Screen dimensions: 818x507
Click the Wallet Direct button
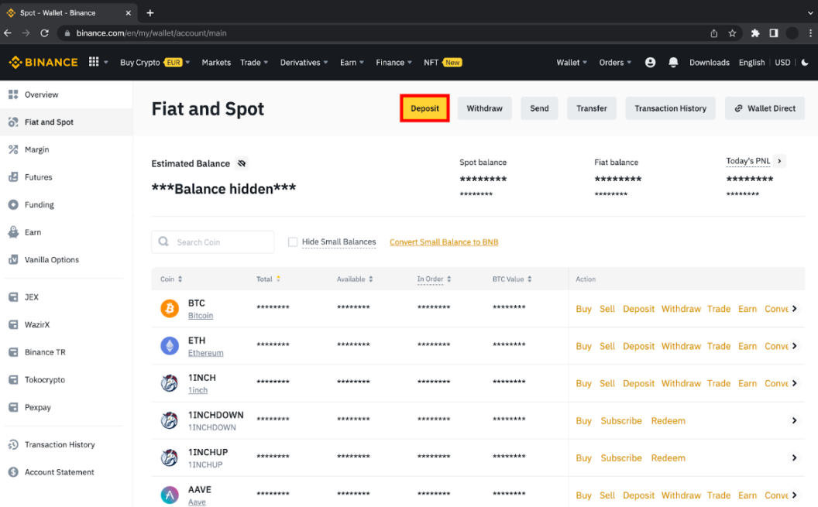[765, 108]
